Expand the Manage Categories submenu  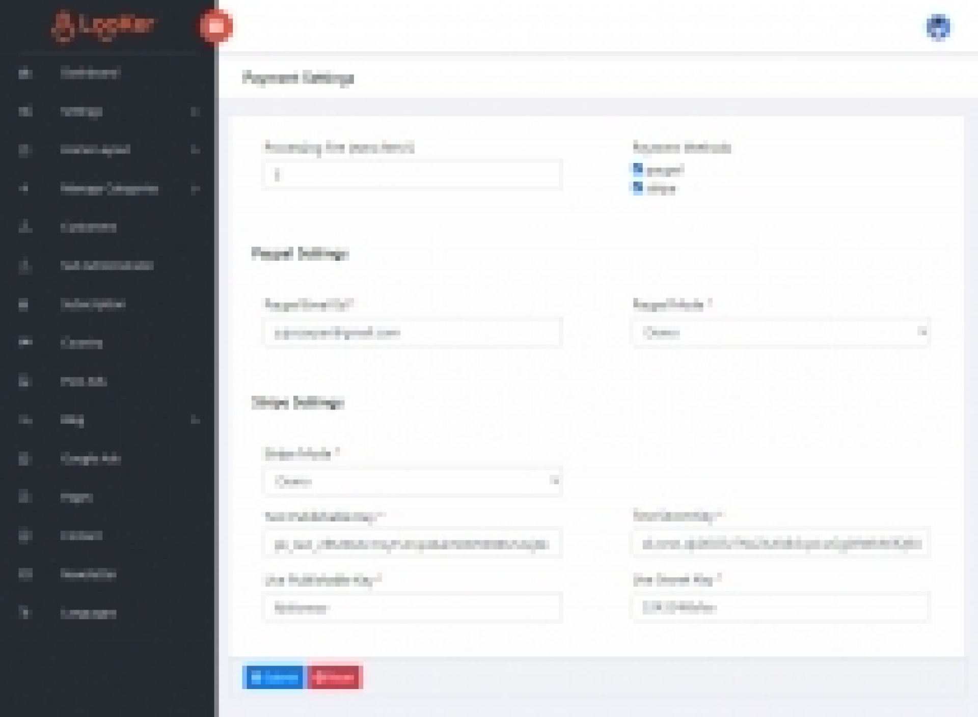(107, 189)
